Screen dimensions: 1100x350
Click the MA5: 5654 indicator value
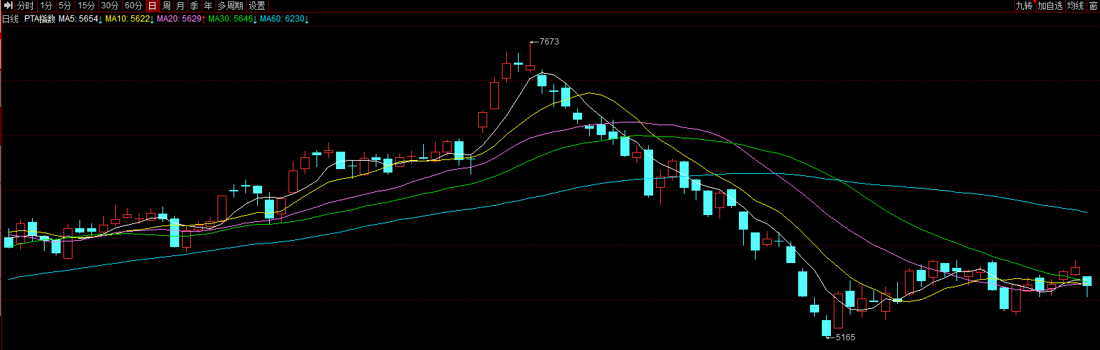[80, 19]
